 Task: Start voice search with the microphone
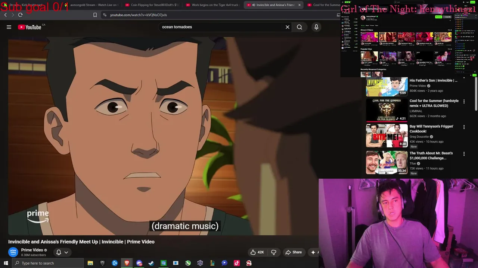coord(316,27)
